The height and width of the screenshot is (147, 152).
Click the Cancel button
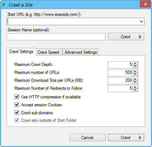(x=88, y=138)
